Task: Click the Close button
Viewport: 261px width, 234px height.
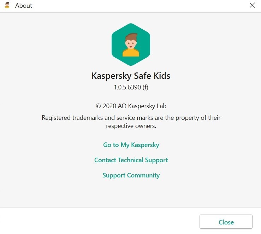Action: tap(226, 222)
